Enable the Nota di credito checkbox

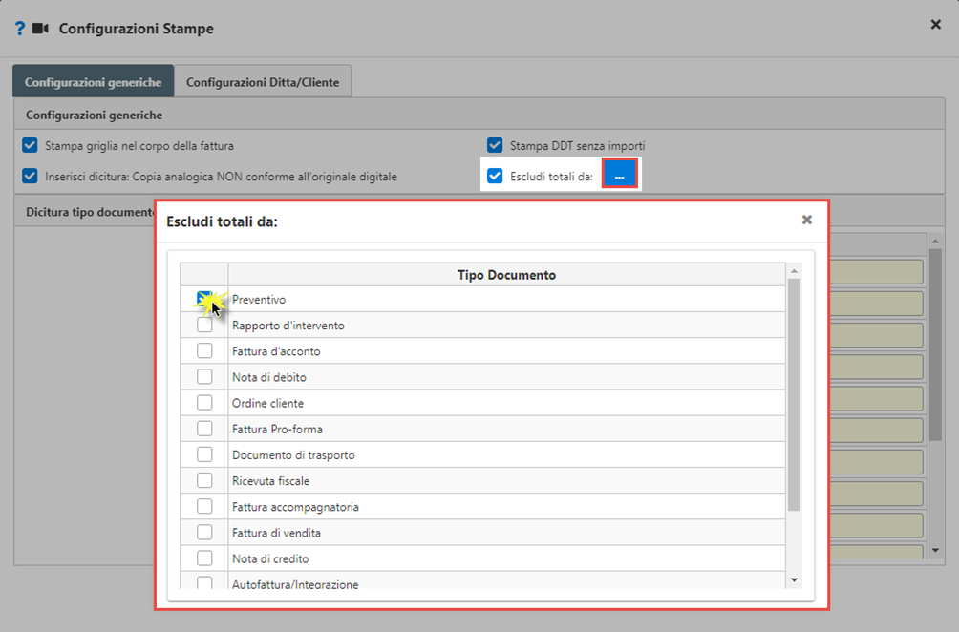pyautogui.click(x=205, y=558)
